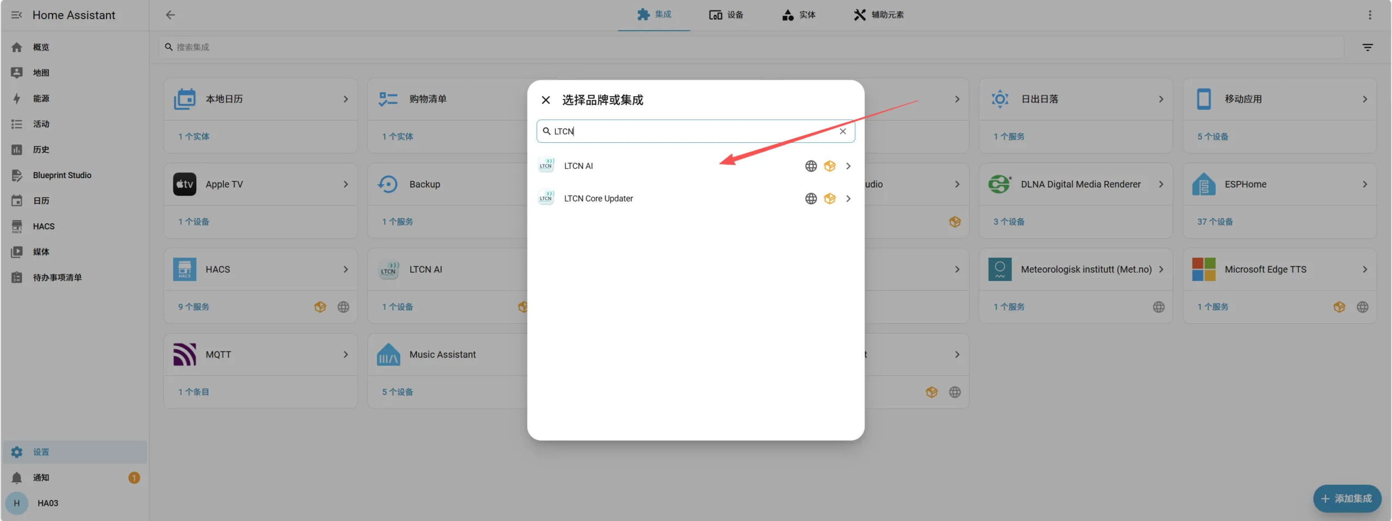Open 9 个服务 link under HACS

coord(194,307)
